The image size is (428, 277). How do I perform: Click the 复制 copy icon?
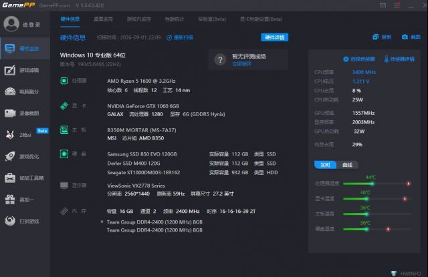(375, 37)
